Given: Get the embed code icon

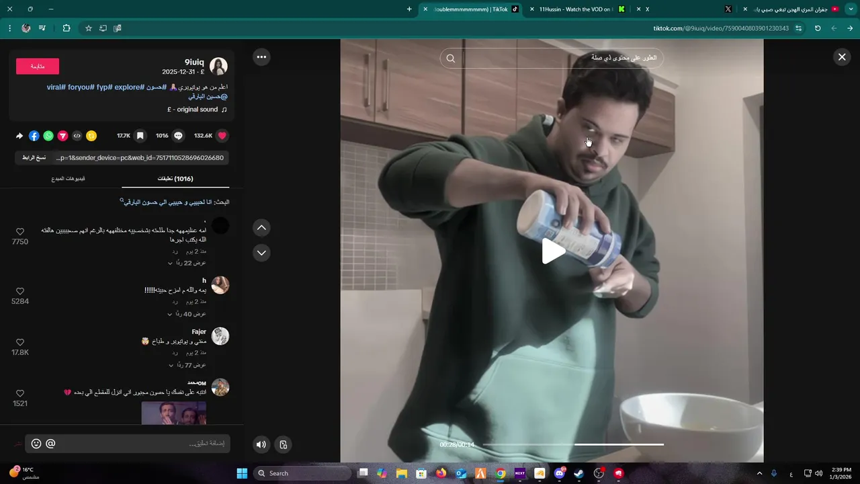Looking at the screenshot, I should click(77, 136).
